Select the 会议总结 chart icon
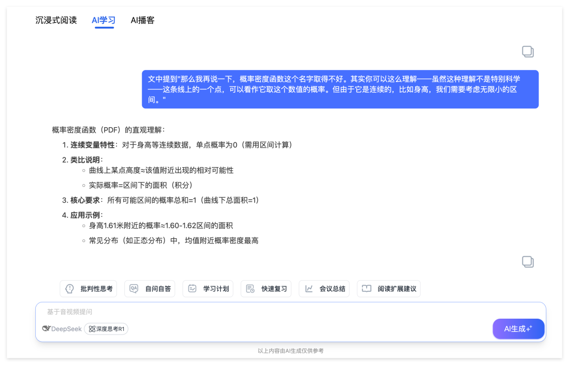This screenshot has width=569, height=365. (x=308, y=288)
